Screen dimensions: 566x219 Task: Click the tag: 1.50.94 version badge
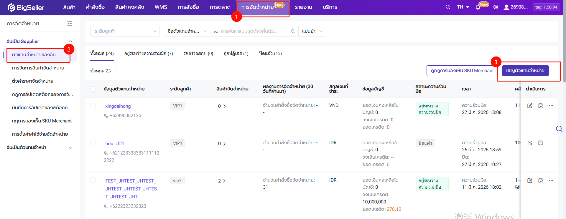coord(546,7)
